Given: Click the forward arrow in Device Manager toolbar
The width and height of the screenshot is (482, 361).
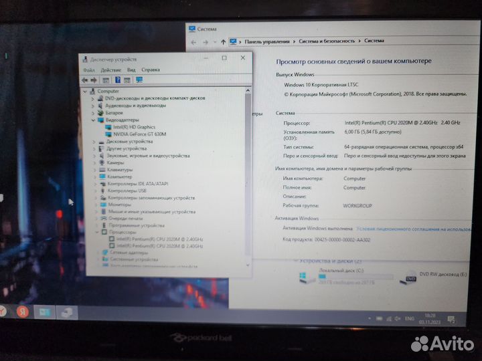Looking at the screenshot, I should [x=94, y=80].
